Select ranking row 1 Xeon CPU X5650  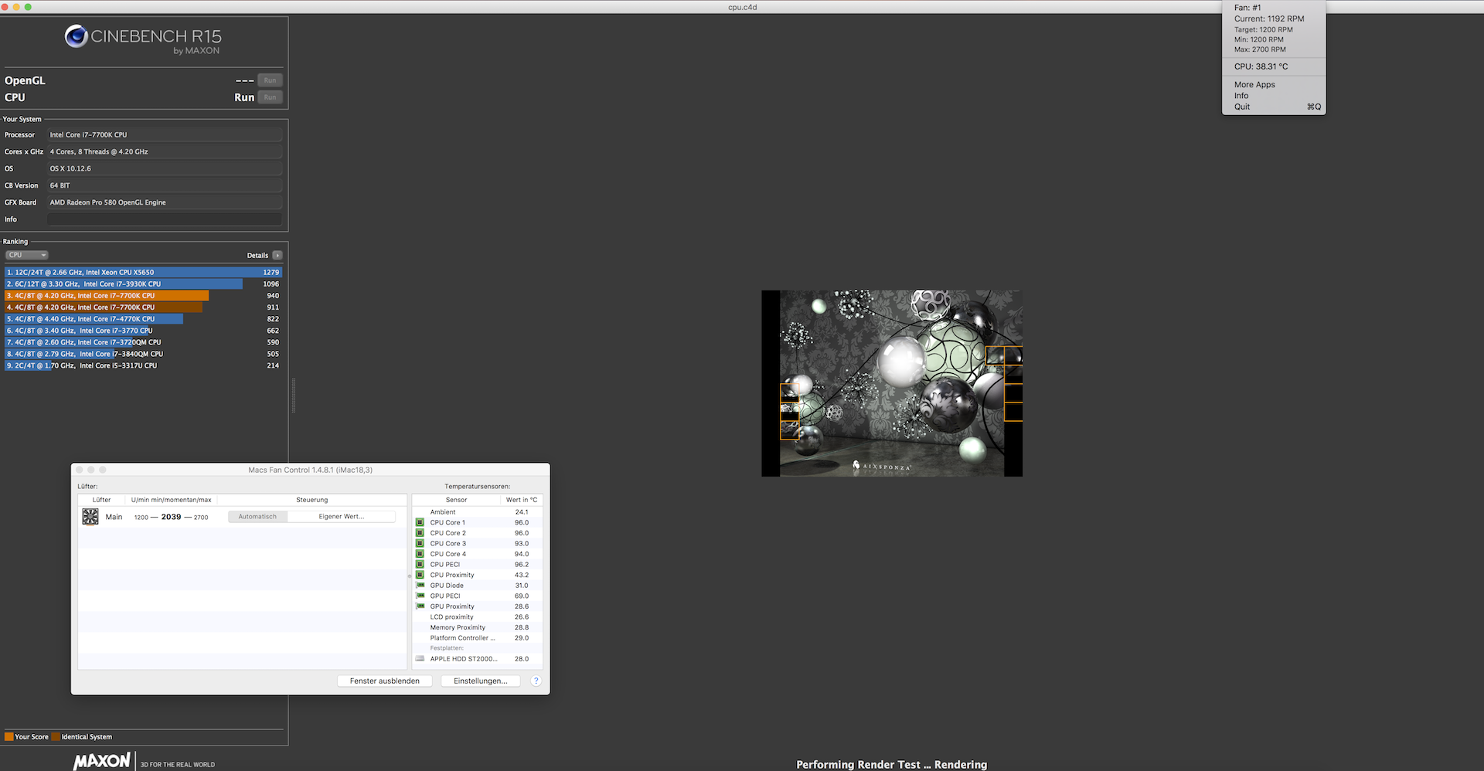coord(143,272)
